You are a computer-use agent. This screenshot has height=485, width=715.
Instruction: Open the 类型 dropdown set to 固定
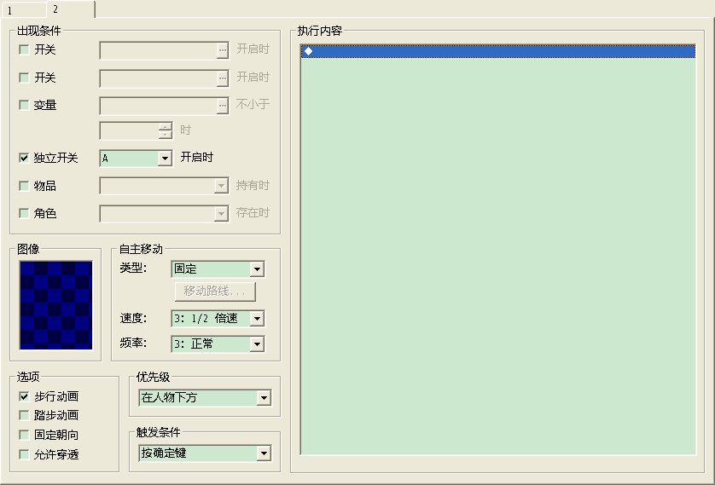tap(218, 269)
